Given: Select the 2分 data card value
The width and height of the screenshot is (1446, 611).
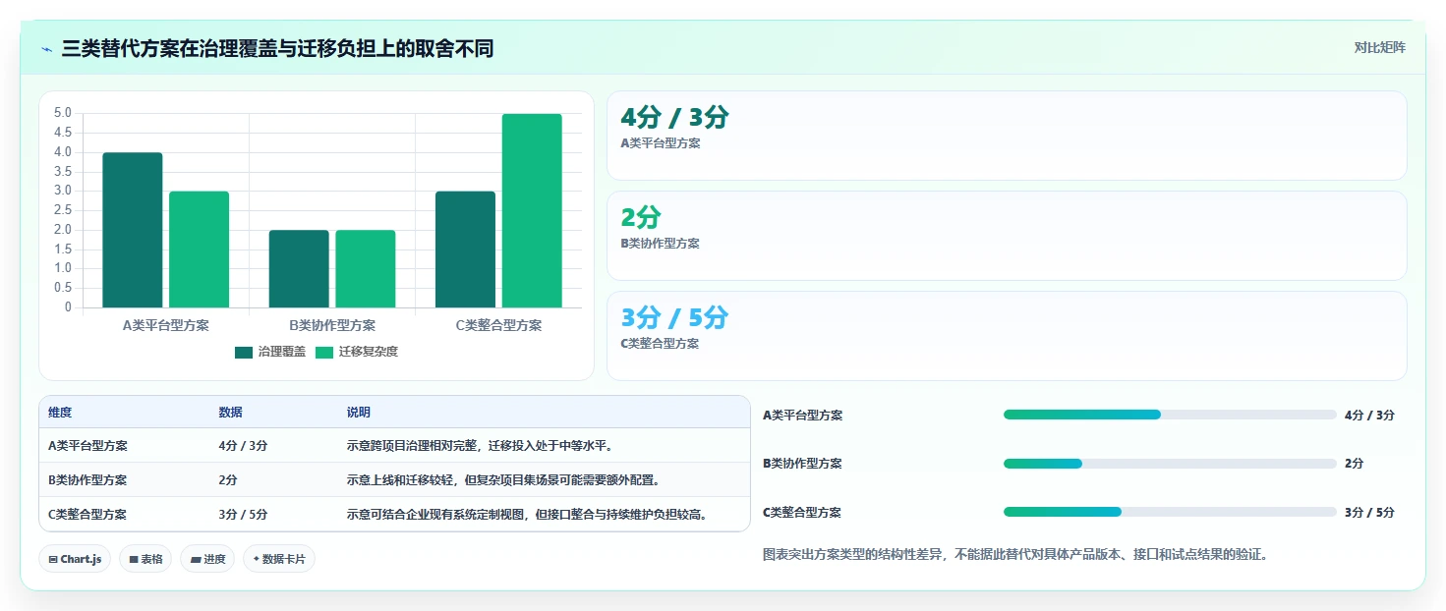Looking at the screenshot, I should click(x=642, y=218).
